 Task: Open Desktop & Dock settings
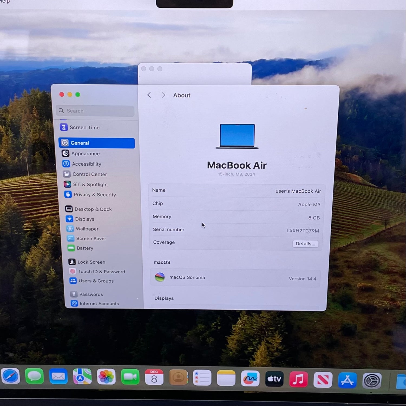(93, 209)
